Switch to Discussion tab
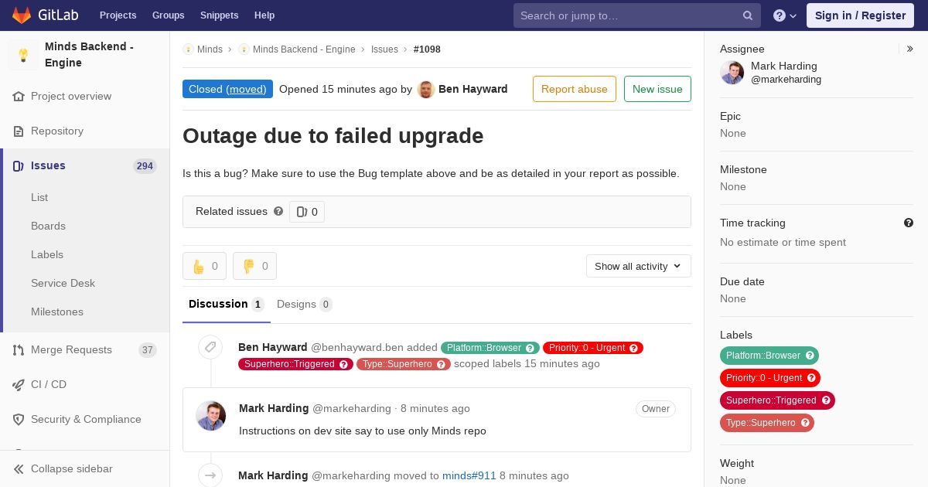Image resolution: width=928 pixels, height=487 pixels. point(227,304)
